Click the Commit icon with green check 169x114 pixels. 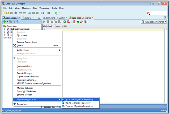click(x=65, y=22)
